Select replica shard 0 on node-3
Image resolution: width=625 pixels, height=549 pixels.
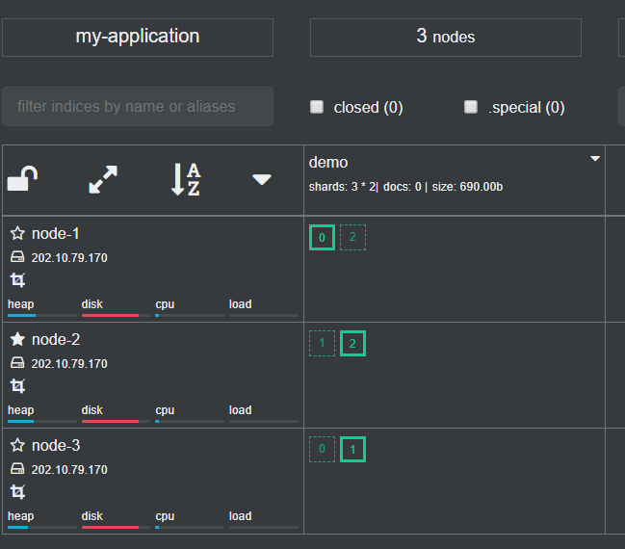(322, 450)
